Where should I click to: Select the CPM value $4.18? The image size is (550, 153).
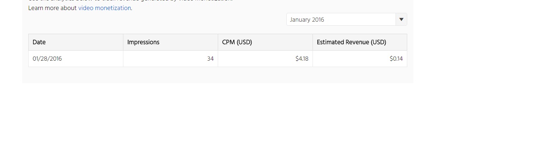coord(302,59)
